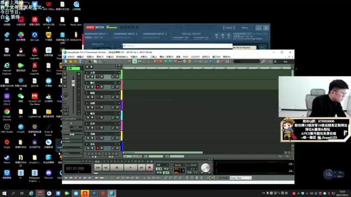Click the round settings icon on track 3
Image resolution: width=351 pixels, height=197 pixels.
[117, 97]
